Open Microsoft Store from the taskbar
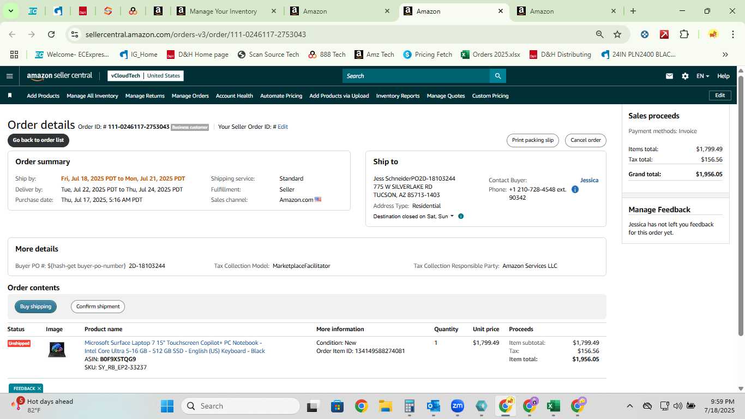Screen dimensions: 745x419 point(337,406)
